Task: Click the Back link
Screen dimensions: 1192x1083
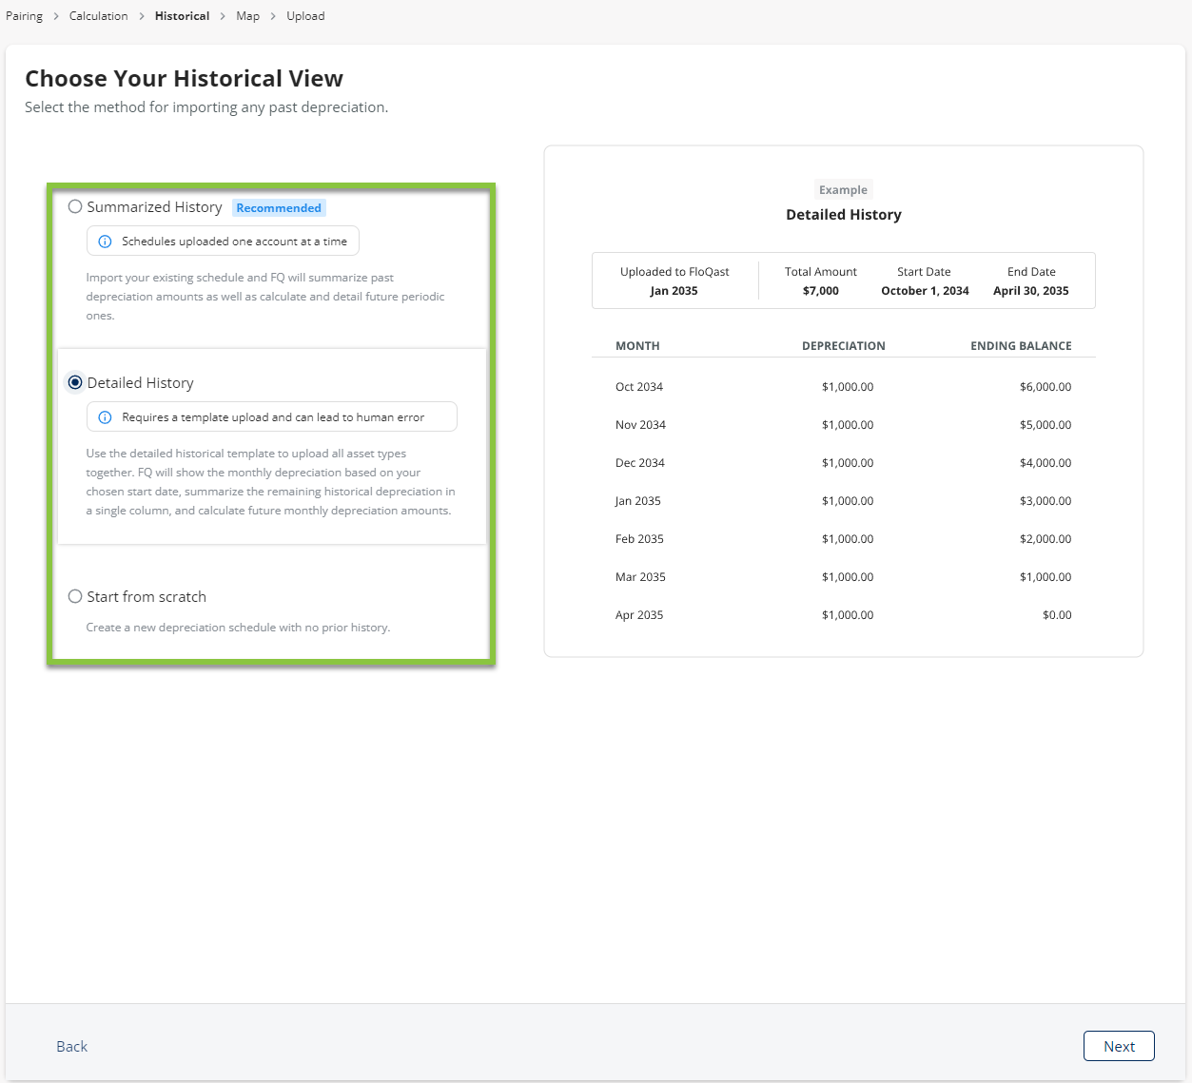Action: click(x=71, y=1046)
